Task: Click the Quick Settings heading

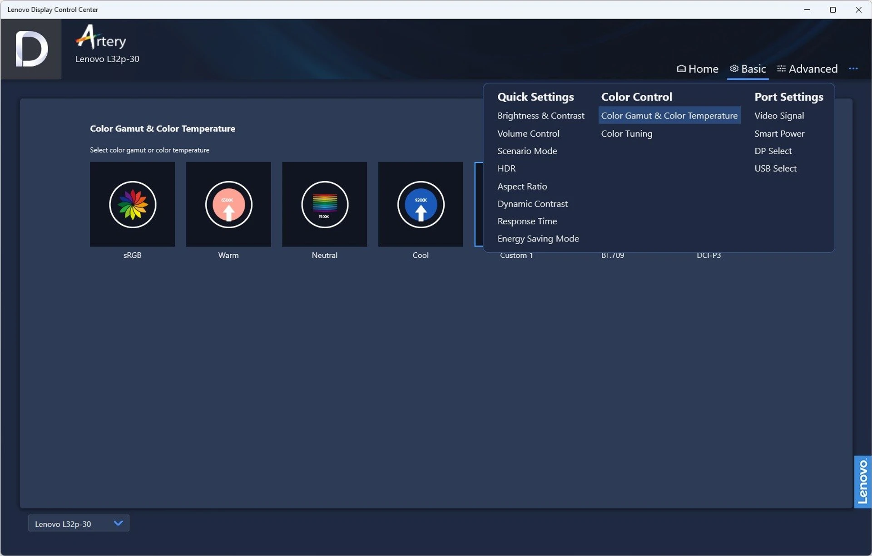Action: point(535,97)
